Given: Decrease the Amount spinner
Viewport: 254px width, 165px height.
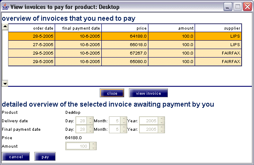Looking at the screenshot, I should (93, 148).
